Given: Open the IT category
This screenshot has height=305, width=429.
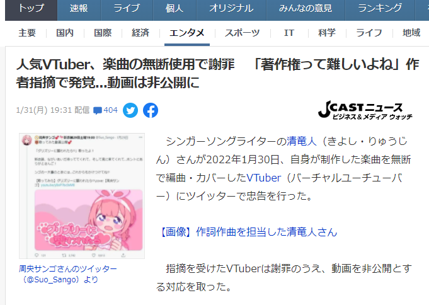Looking at the screenshot, I should coord(289,33).
